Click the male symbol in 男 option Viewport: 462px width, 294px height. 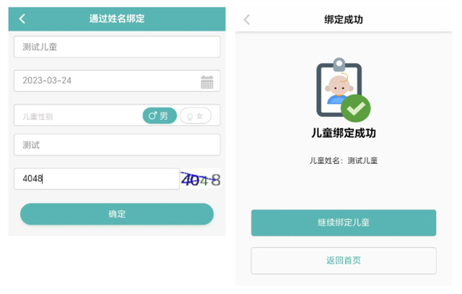coord(152,116)
